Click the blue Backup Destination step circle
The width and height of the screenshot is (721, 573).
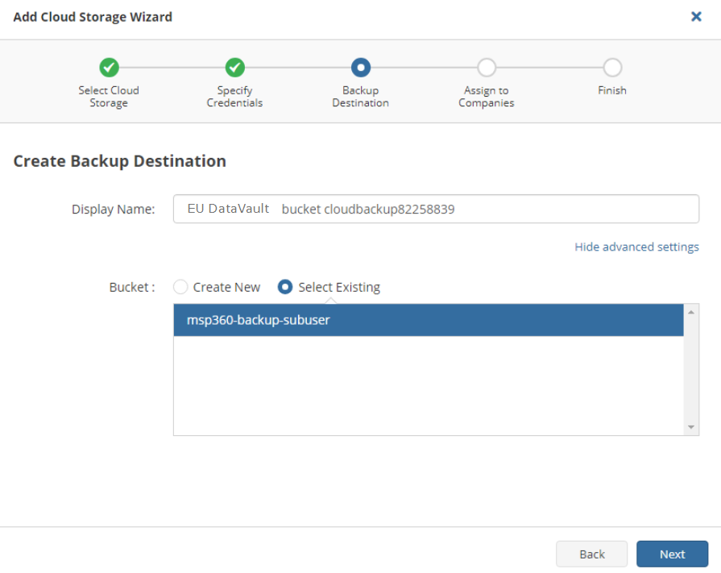coord(361,68)
